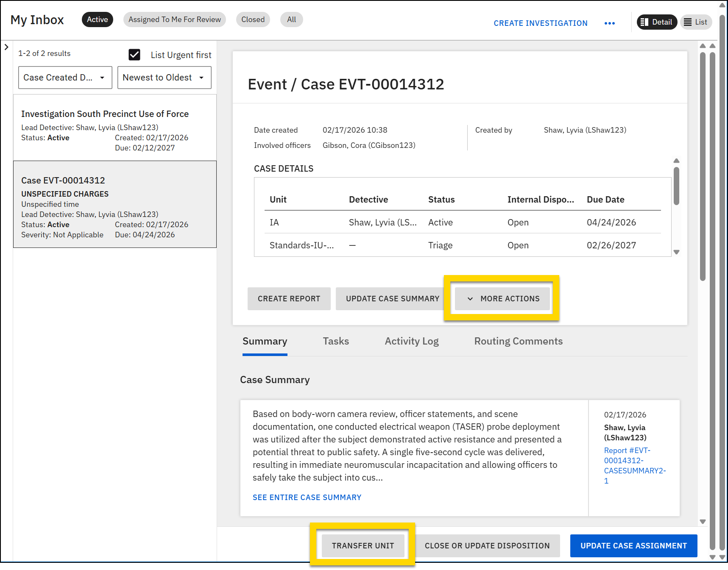Expand the More Actions menu
Image resolution: width=728 pixels, height=570 pixels.
tap(502, 298)
